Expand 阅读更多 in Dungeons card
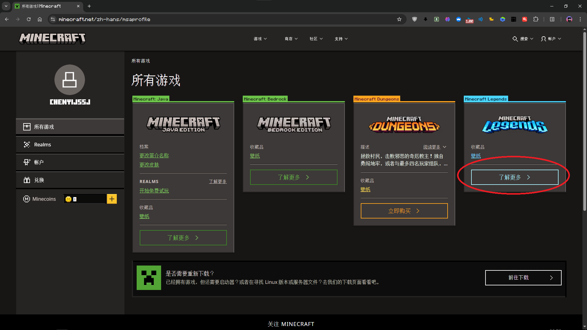The width and height of the screenshot is (587, 330). pos(434,147)
